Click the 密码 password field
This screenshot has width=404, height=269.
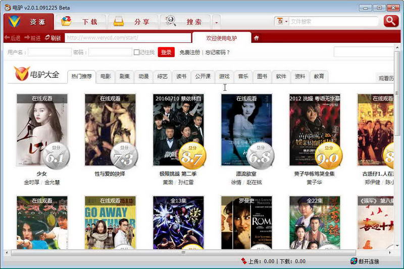point(110,52)
